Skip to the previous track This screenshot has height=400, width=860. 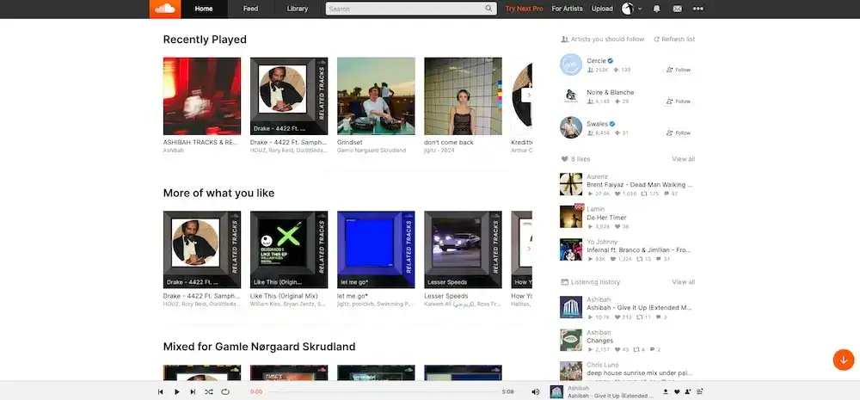click(160, 391)
